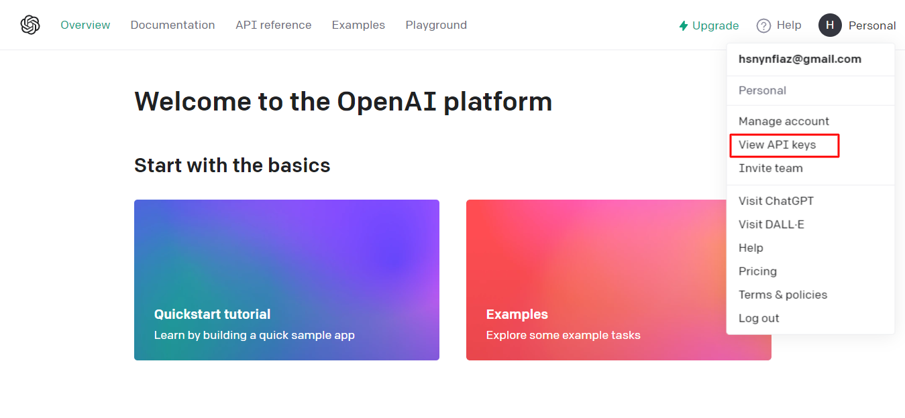Log out of the account

pos(759,318)
